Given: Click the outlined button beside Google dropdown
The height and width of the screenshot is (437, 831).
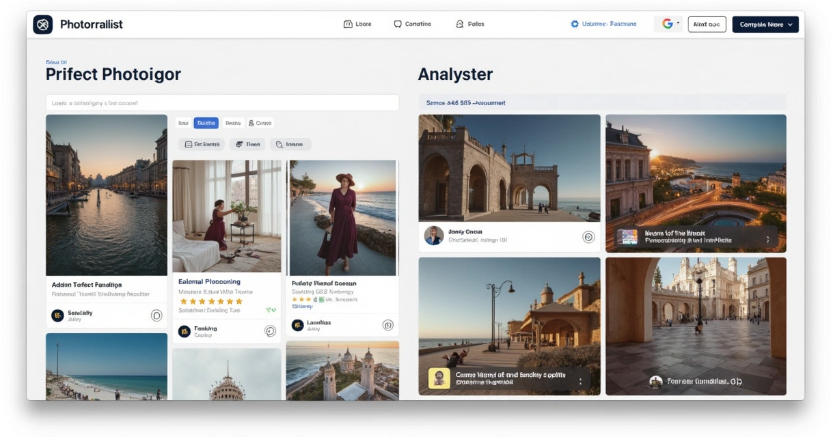Looking at the screenshot, I should 707,25.
